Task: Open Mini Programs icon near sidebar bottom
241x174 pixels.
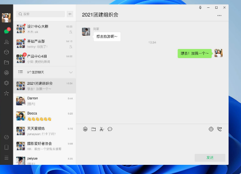Action: coord(6,137)
